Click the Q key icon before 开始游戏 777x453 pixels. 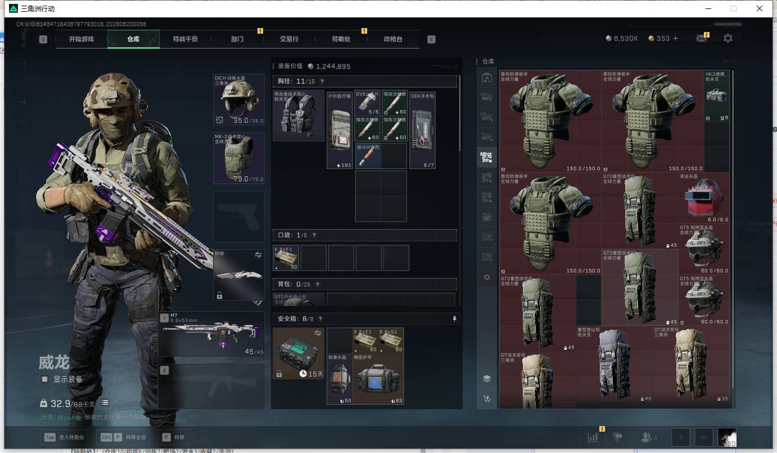coord(43,39)
